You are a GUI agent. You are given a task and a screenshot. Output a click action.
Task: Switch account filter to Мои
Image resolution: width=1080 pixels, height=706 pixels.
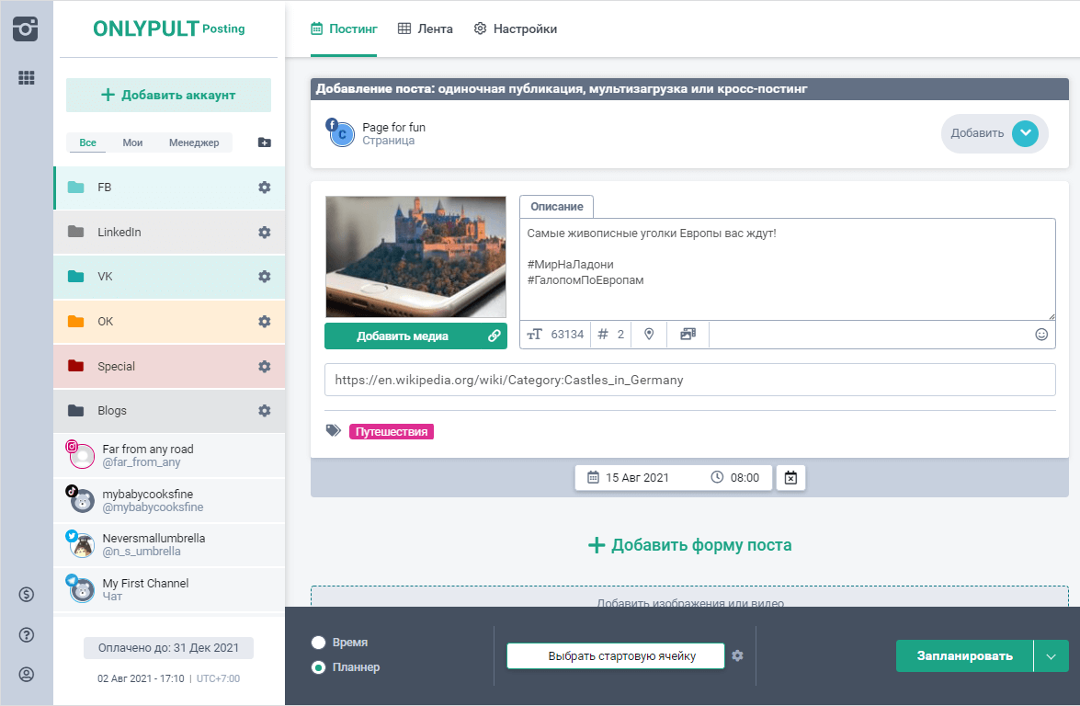(132, 142)
